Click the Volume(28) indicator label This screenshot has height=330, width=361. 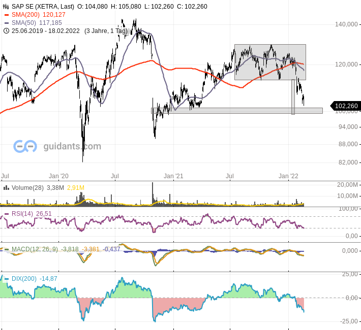(27, 188)
